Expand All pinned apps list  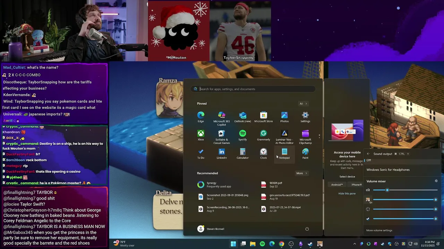[x=303, y=103]
